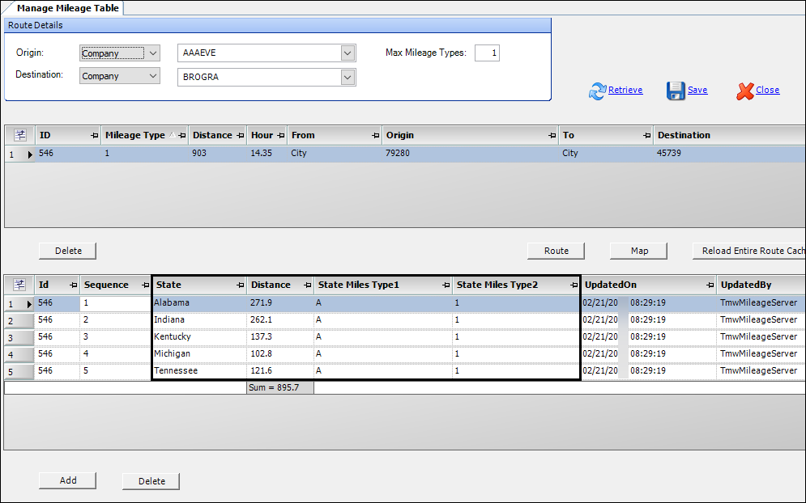Pin the State Miles Type2 column
The image size is (806, 503).
[x=574, y=285]
